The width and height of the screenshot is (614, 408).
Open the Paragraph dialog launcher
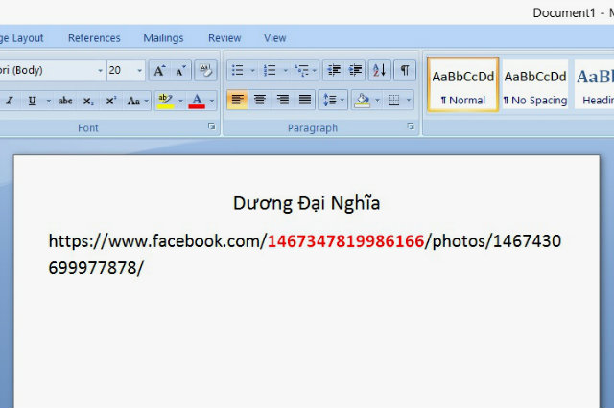pos(411,126)
